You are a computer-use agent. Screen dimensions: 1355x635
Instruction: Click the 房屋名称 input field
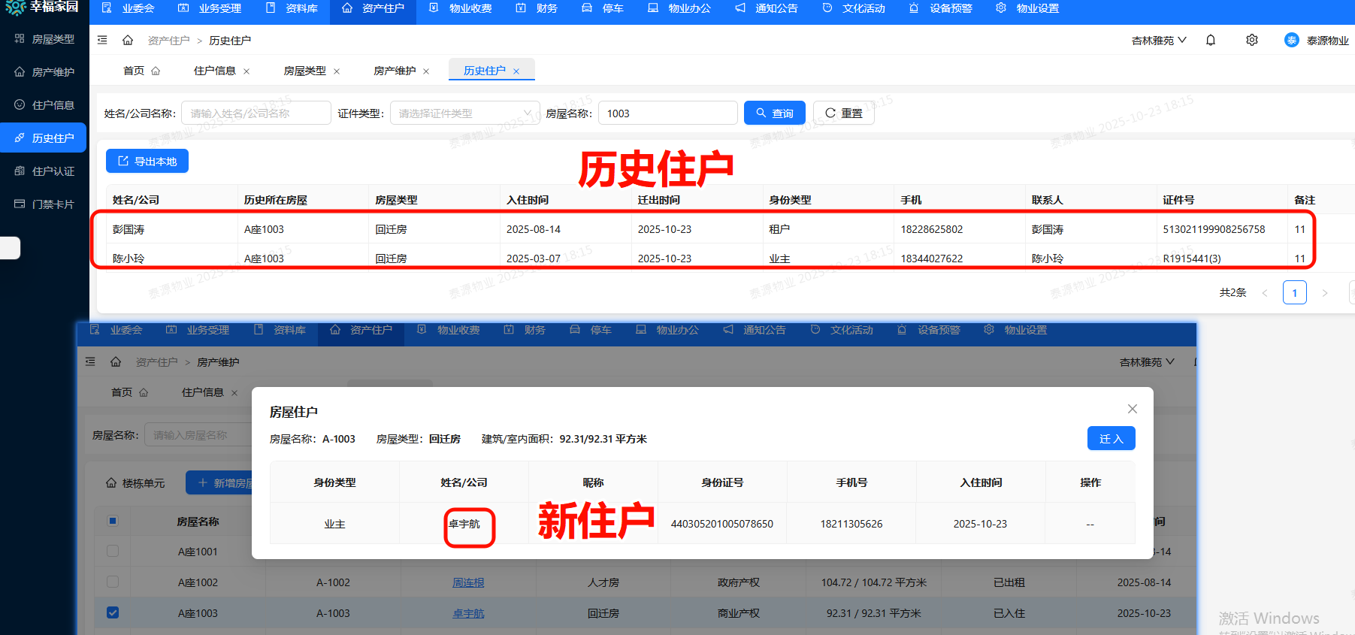667,113
